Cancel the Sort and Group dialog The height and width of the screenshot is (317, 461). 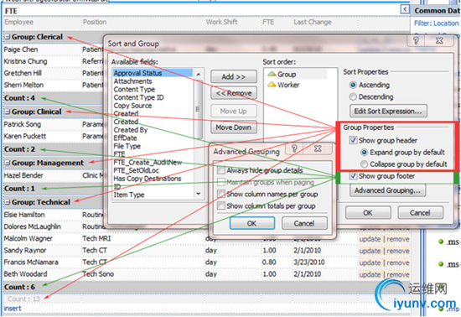(x=420, y=213)
